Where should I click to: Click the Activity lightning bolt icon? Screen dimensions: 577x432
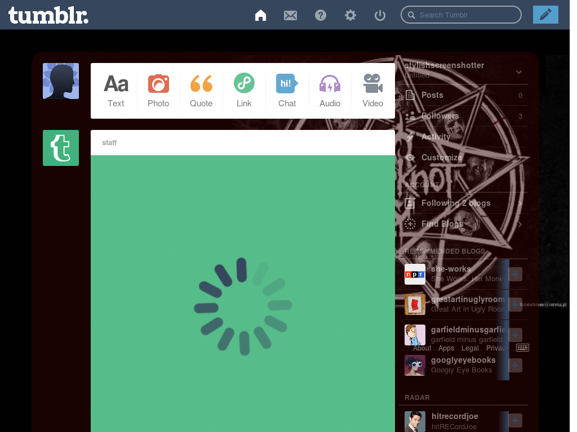(410, 137)
